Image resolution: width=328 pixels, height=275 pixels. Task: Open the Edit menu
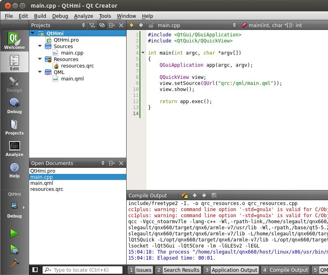click(23, 16)
